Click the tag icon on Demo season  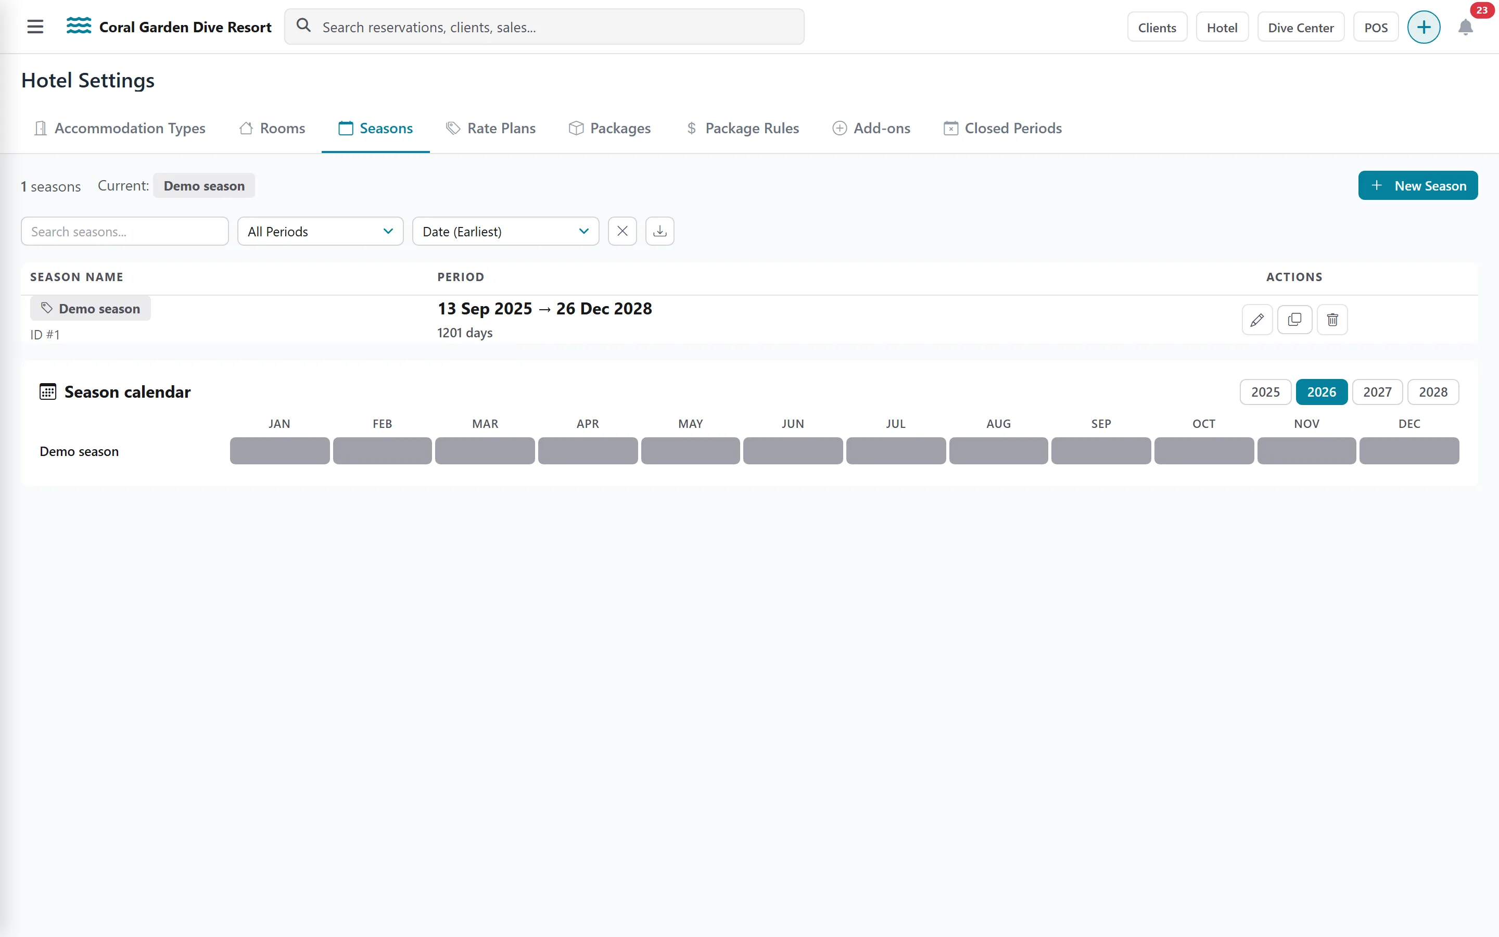[x=46, y=308]
